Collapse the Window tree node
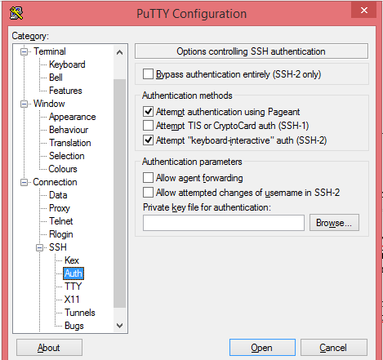 (24, 104)
